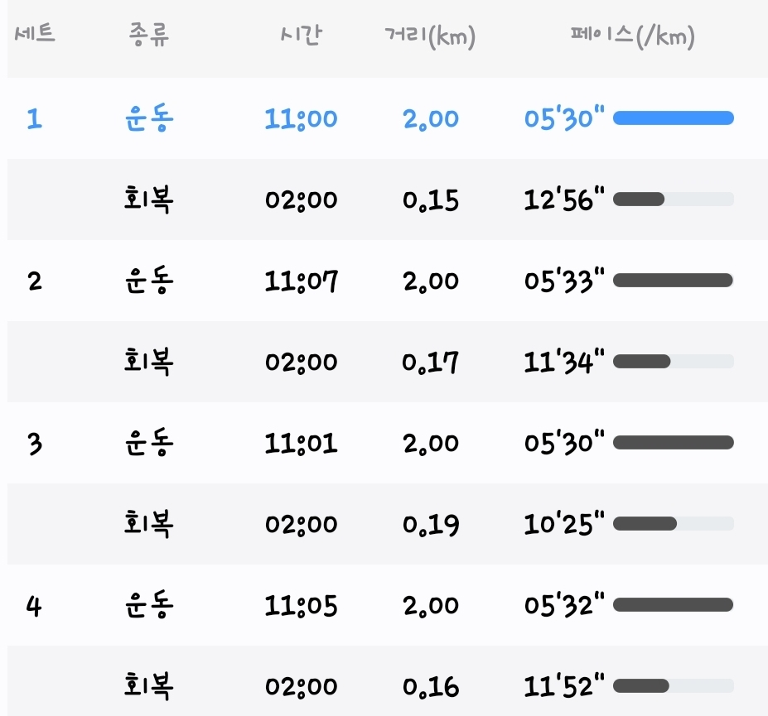Click the 거리(km) column header

430,36
